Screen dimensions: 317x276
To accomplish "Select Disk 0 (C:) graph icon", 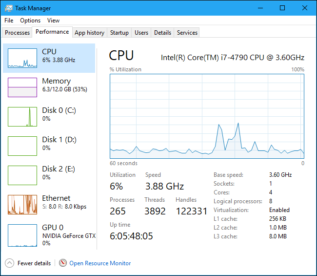I will click(x=22, y=117).
